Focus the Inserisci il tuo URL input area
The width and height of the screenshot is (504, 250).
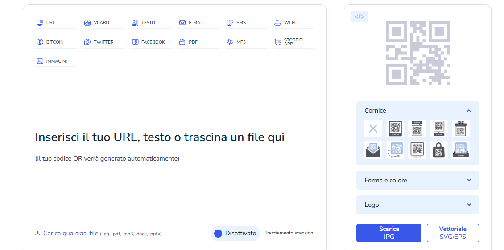click(x=160, y=137)
